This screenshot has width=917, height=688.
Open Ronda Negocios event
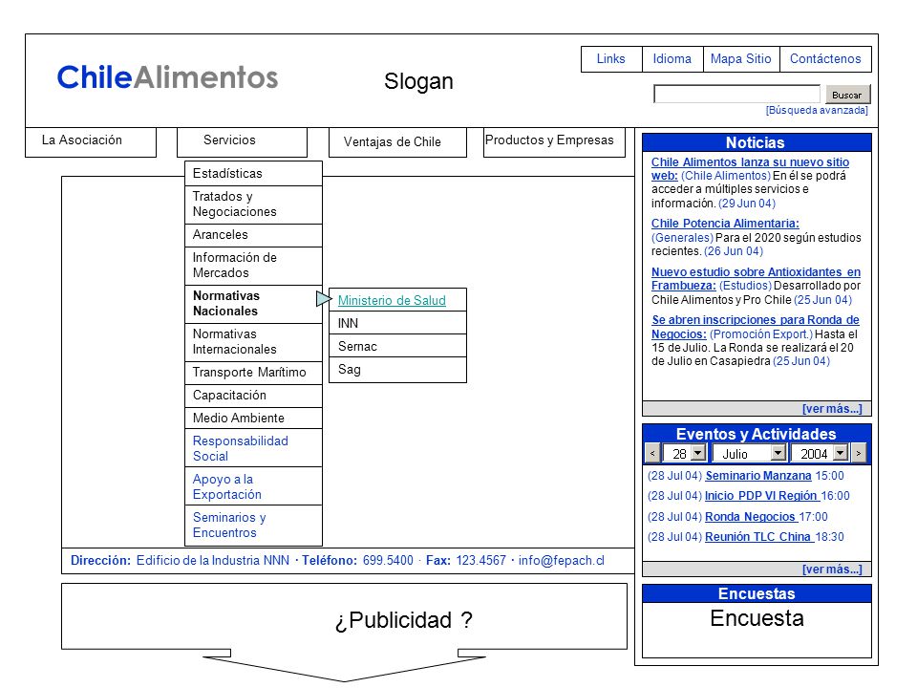(751, 517)
